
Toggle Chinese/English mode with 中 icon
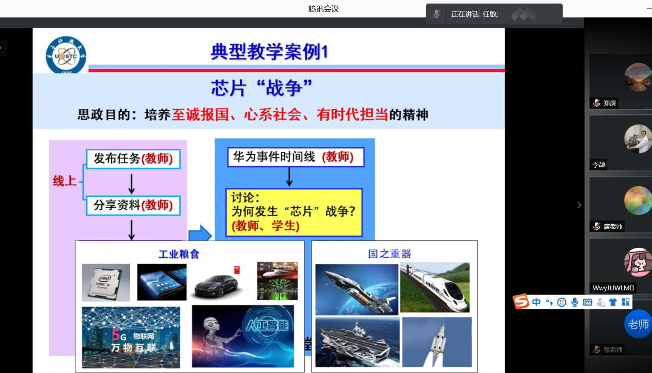pyautogui.click(x=536, y=302)
